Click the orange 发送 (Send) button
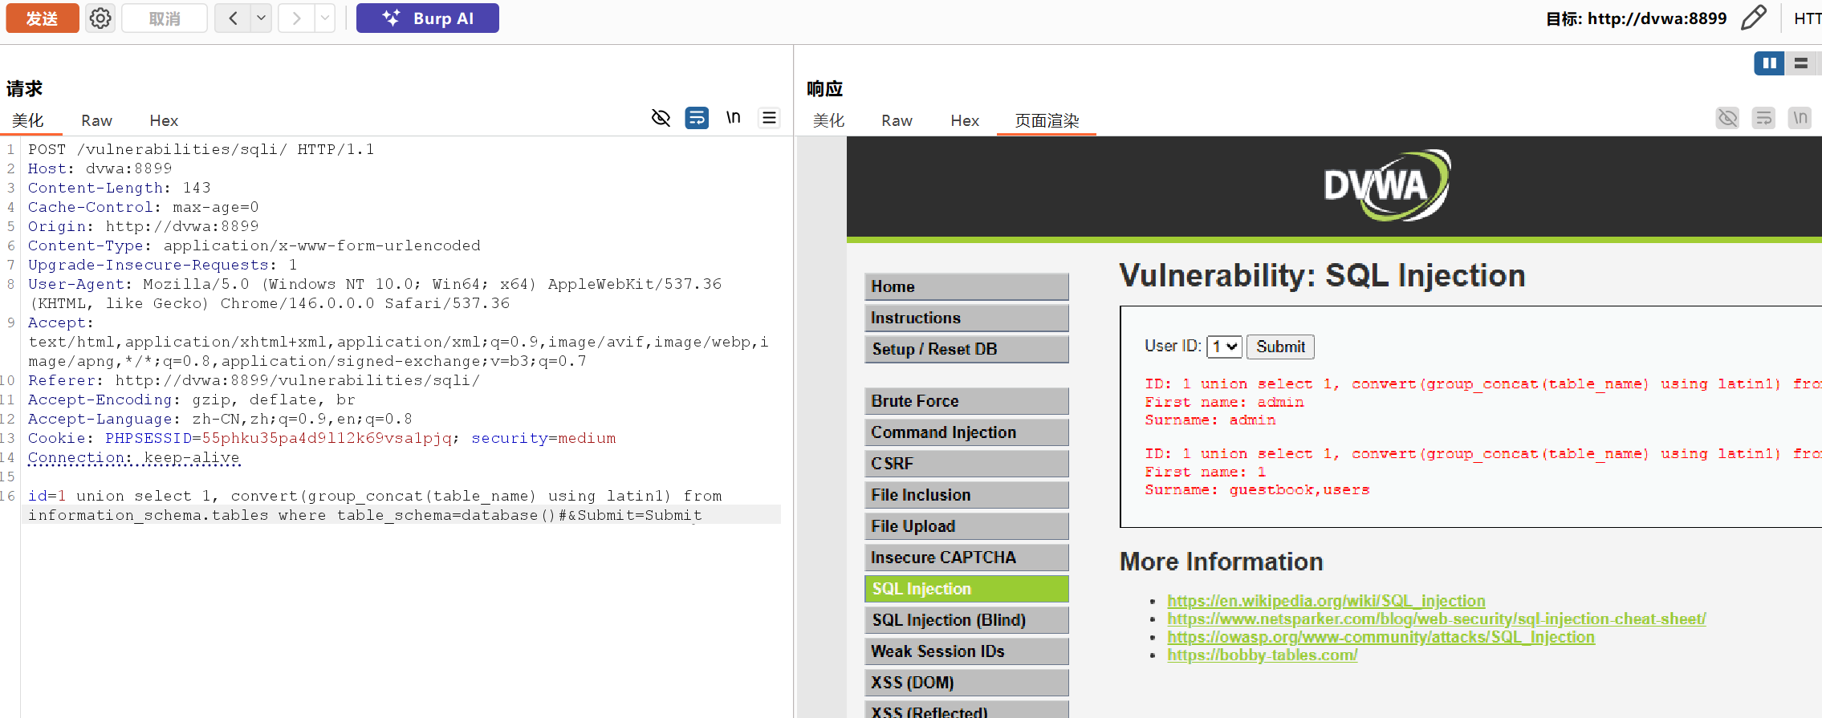The width and height of the screenshot is (1822, 718). (43, 18)
